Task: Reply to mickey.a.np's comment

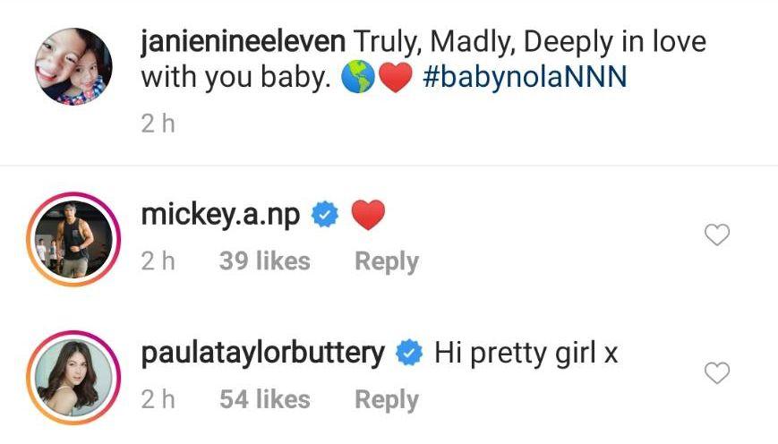Action: 387,261
